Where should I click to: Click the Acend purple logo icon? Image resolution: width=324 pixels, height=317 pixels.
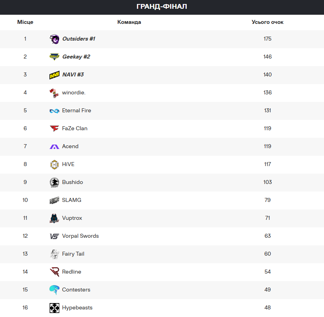(x=54, y=147)
